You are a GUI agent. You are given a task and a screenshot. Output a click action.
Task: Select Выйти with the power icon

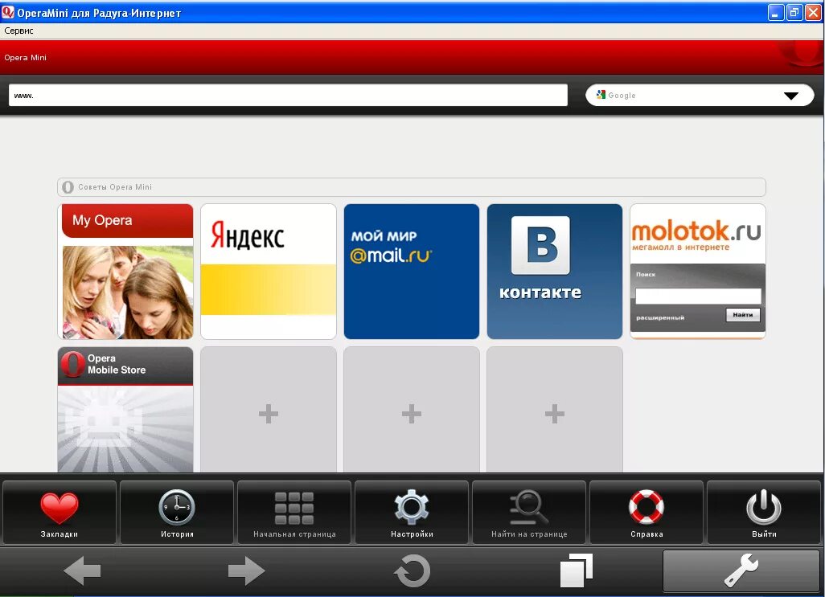763,513
